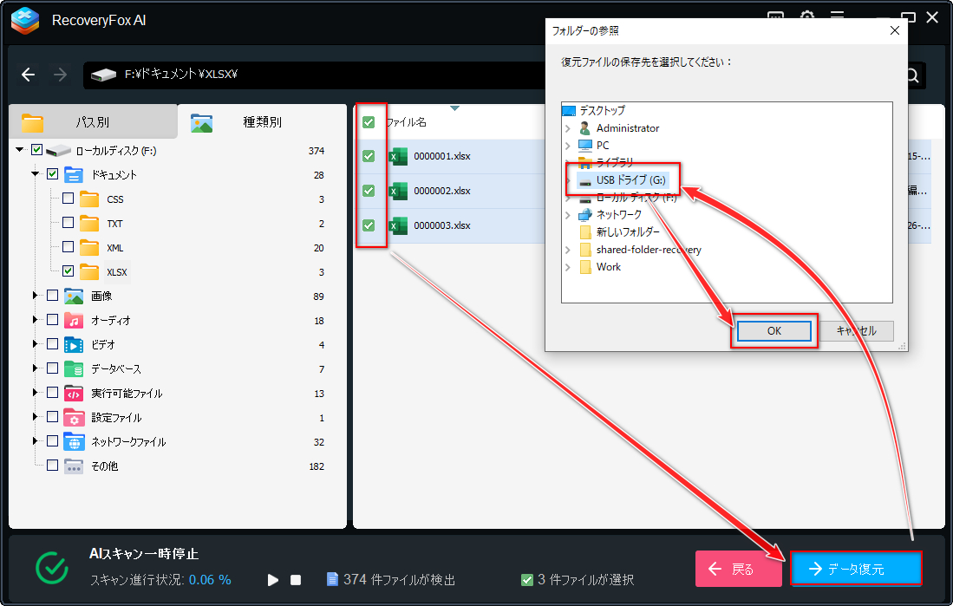
Task: Expand the オーディオ tree node
Action: point(36,321)
